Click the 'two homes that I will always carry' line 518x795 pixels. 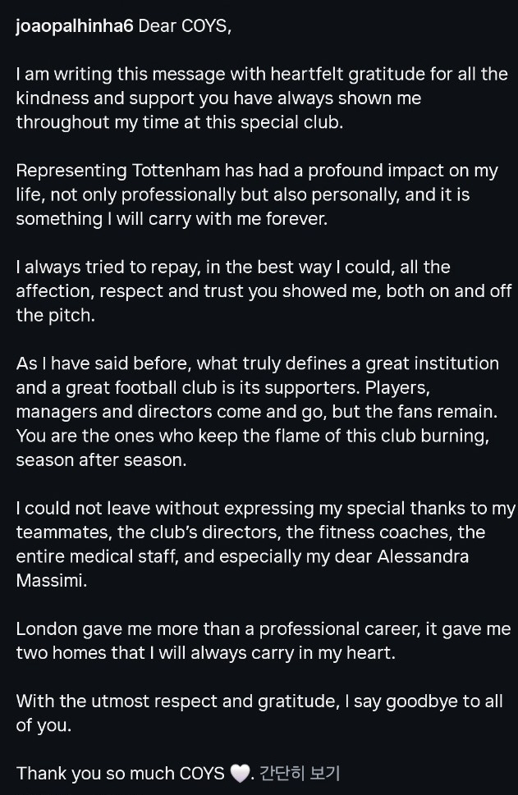(205, 652)
